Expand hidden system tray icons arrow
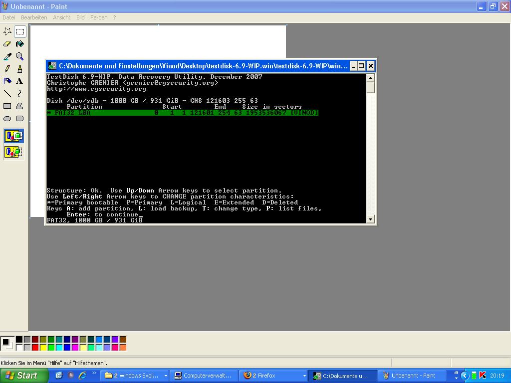This screenshot has width=511, height=383. tap(465, 376)
